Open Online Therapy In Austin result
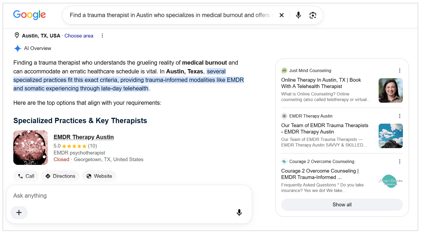The height and width of the screenshot is (234, 421). pyautogui.click(x=321, y=83)
